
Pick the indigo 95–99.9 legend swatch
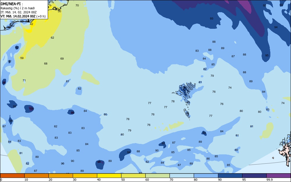pyautogui.click(x=254, y=176)
